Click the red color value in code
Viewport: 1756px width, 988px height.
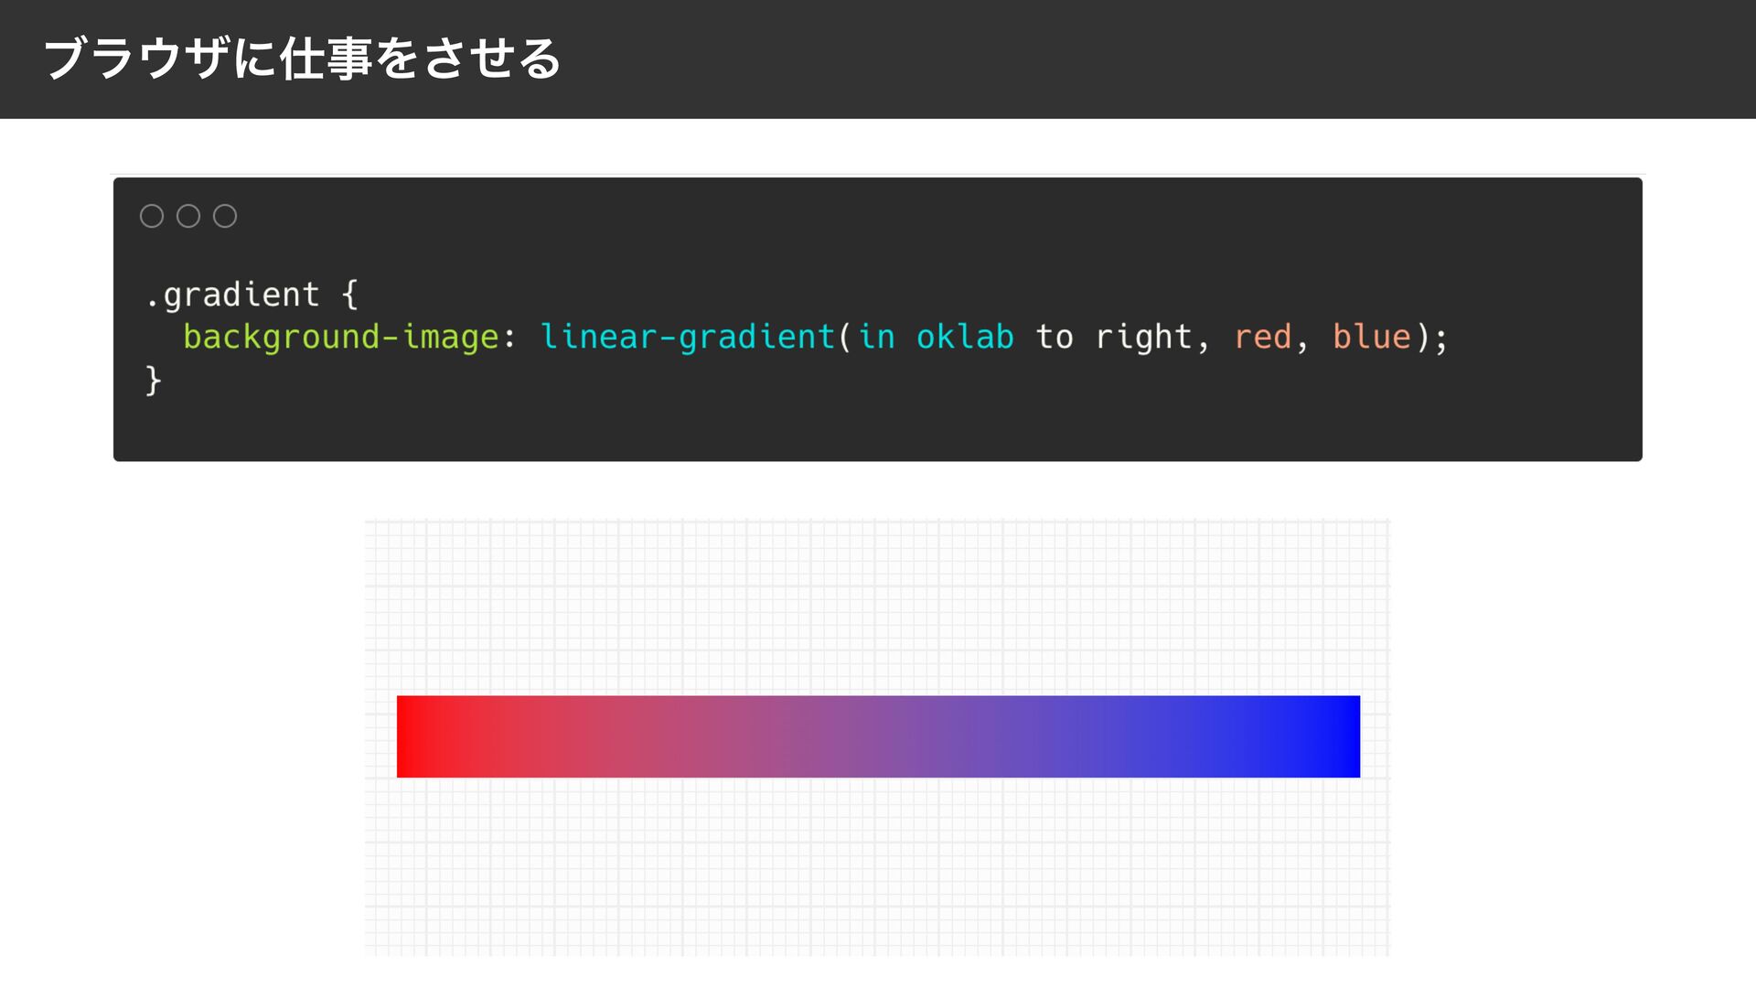pyautogui.click(x=1262, y=337)
